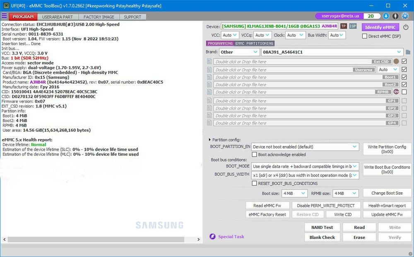414x257 pixels.
Task: Click file icon left of GP4 row
Action: pyautogui.click(x=209, y=123)
